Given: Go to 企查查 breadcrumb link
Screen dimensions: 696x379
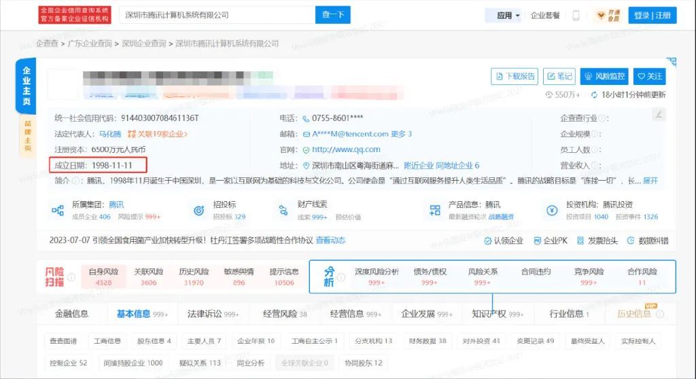Looking at the screenshot, I should (x=47, y=43).
